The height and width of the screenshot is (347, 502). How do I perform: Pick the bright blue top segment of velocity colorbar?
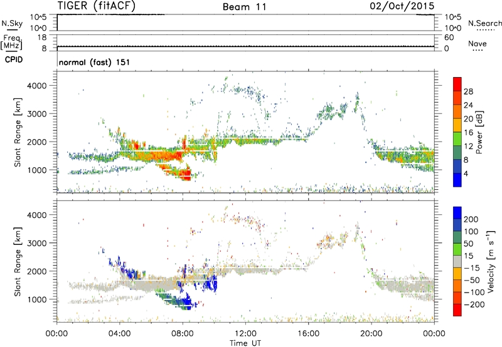click(457, 213)
